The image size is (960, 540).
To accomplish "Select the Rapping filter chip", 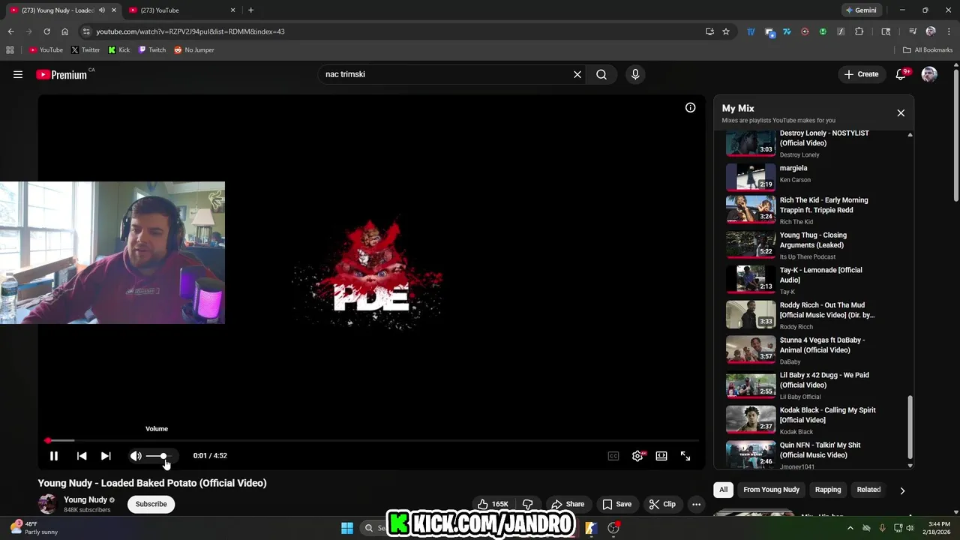I will tap(828, 490).
